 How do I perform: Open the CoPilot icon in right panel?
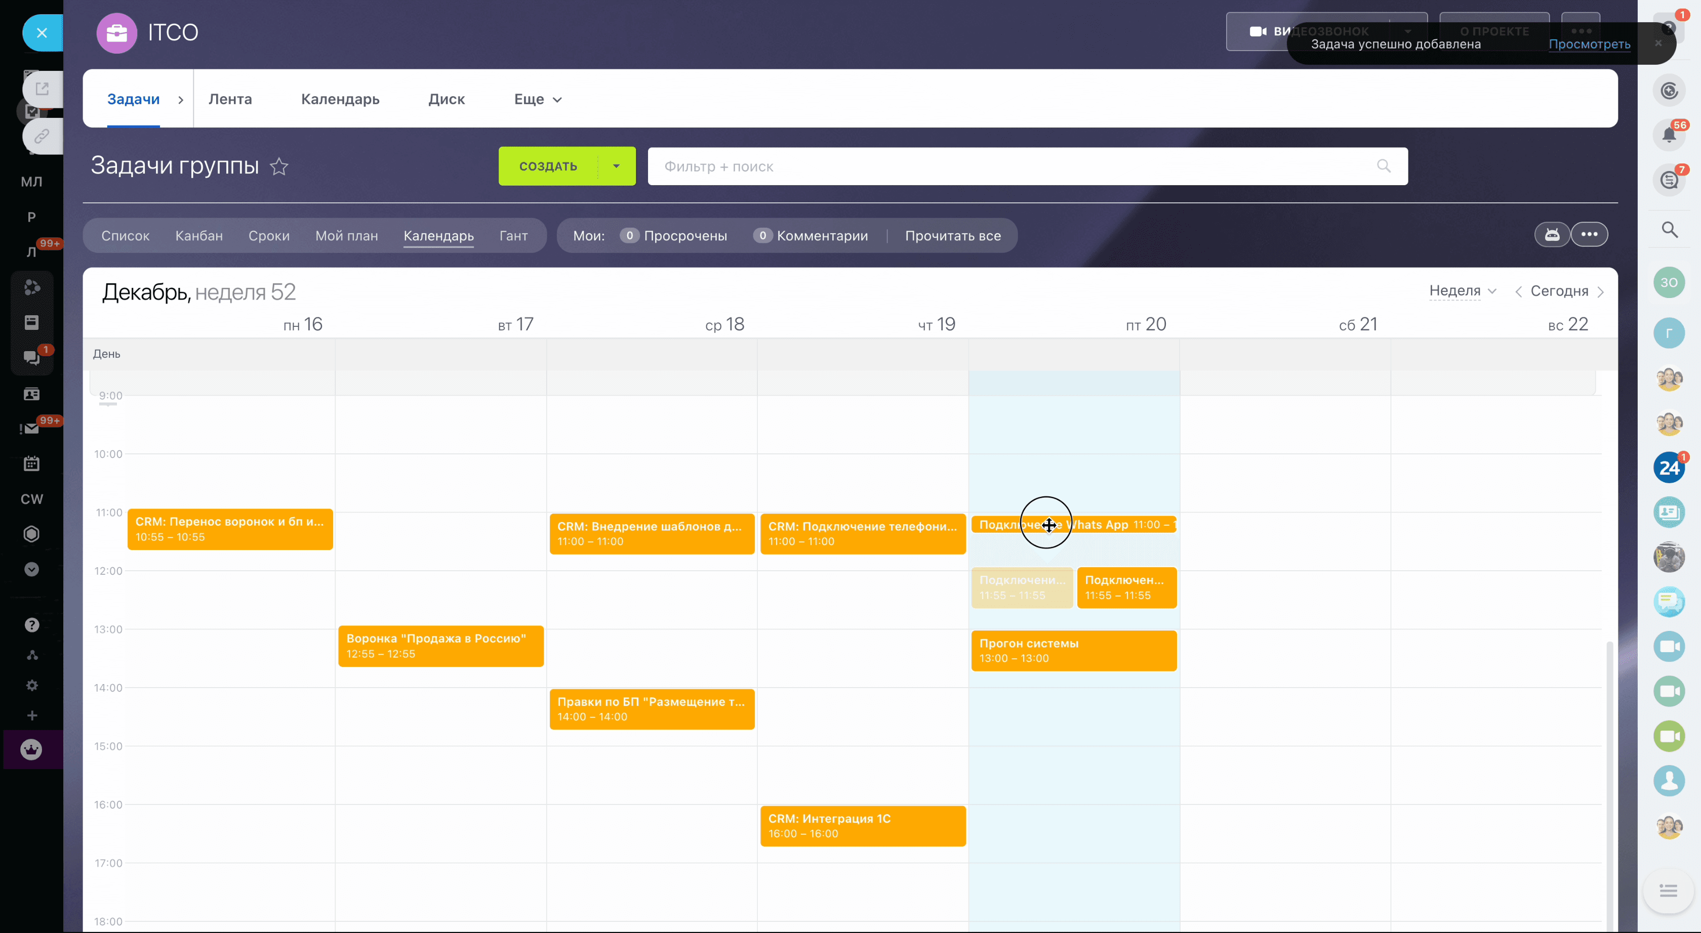(1669, 91)
